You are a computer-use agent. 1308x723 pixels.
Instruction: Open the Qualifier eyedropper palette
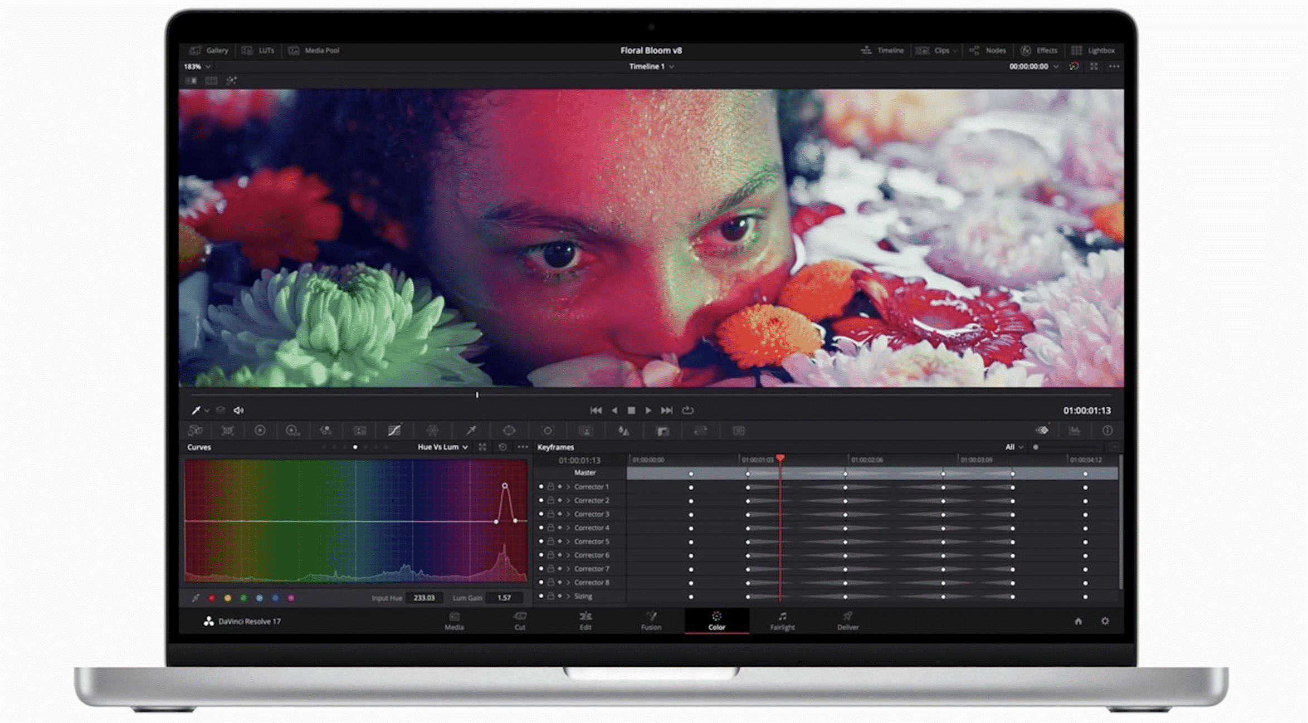coord(471,431)
